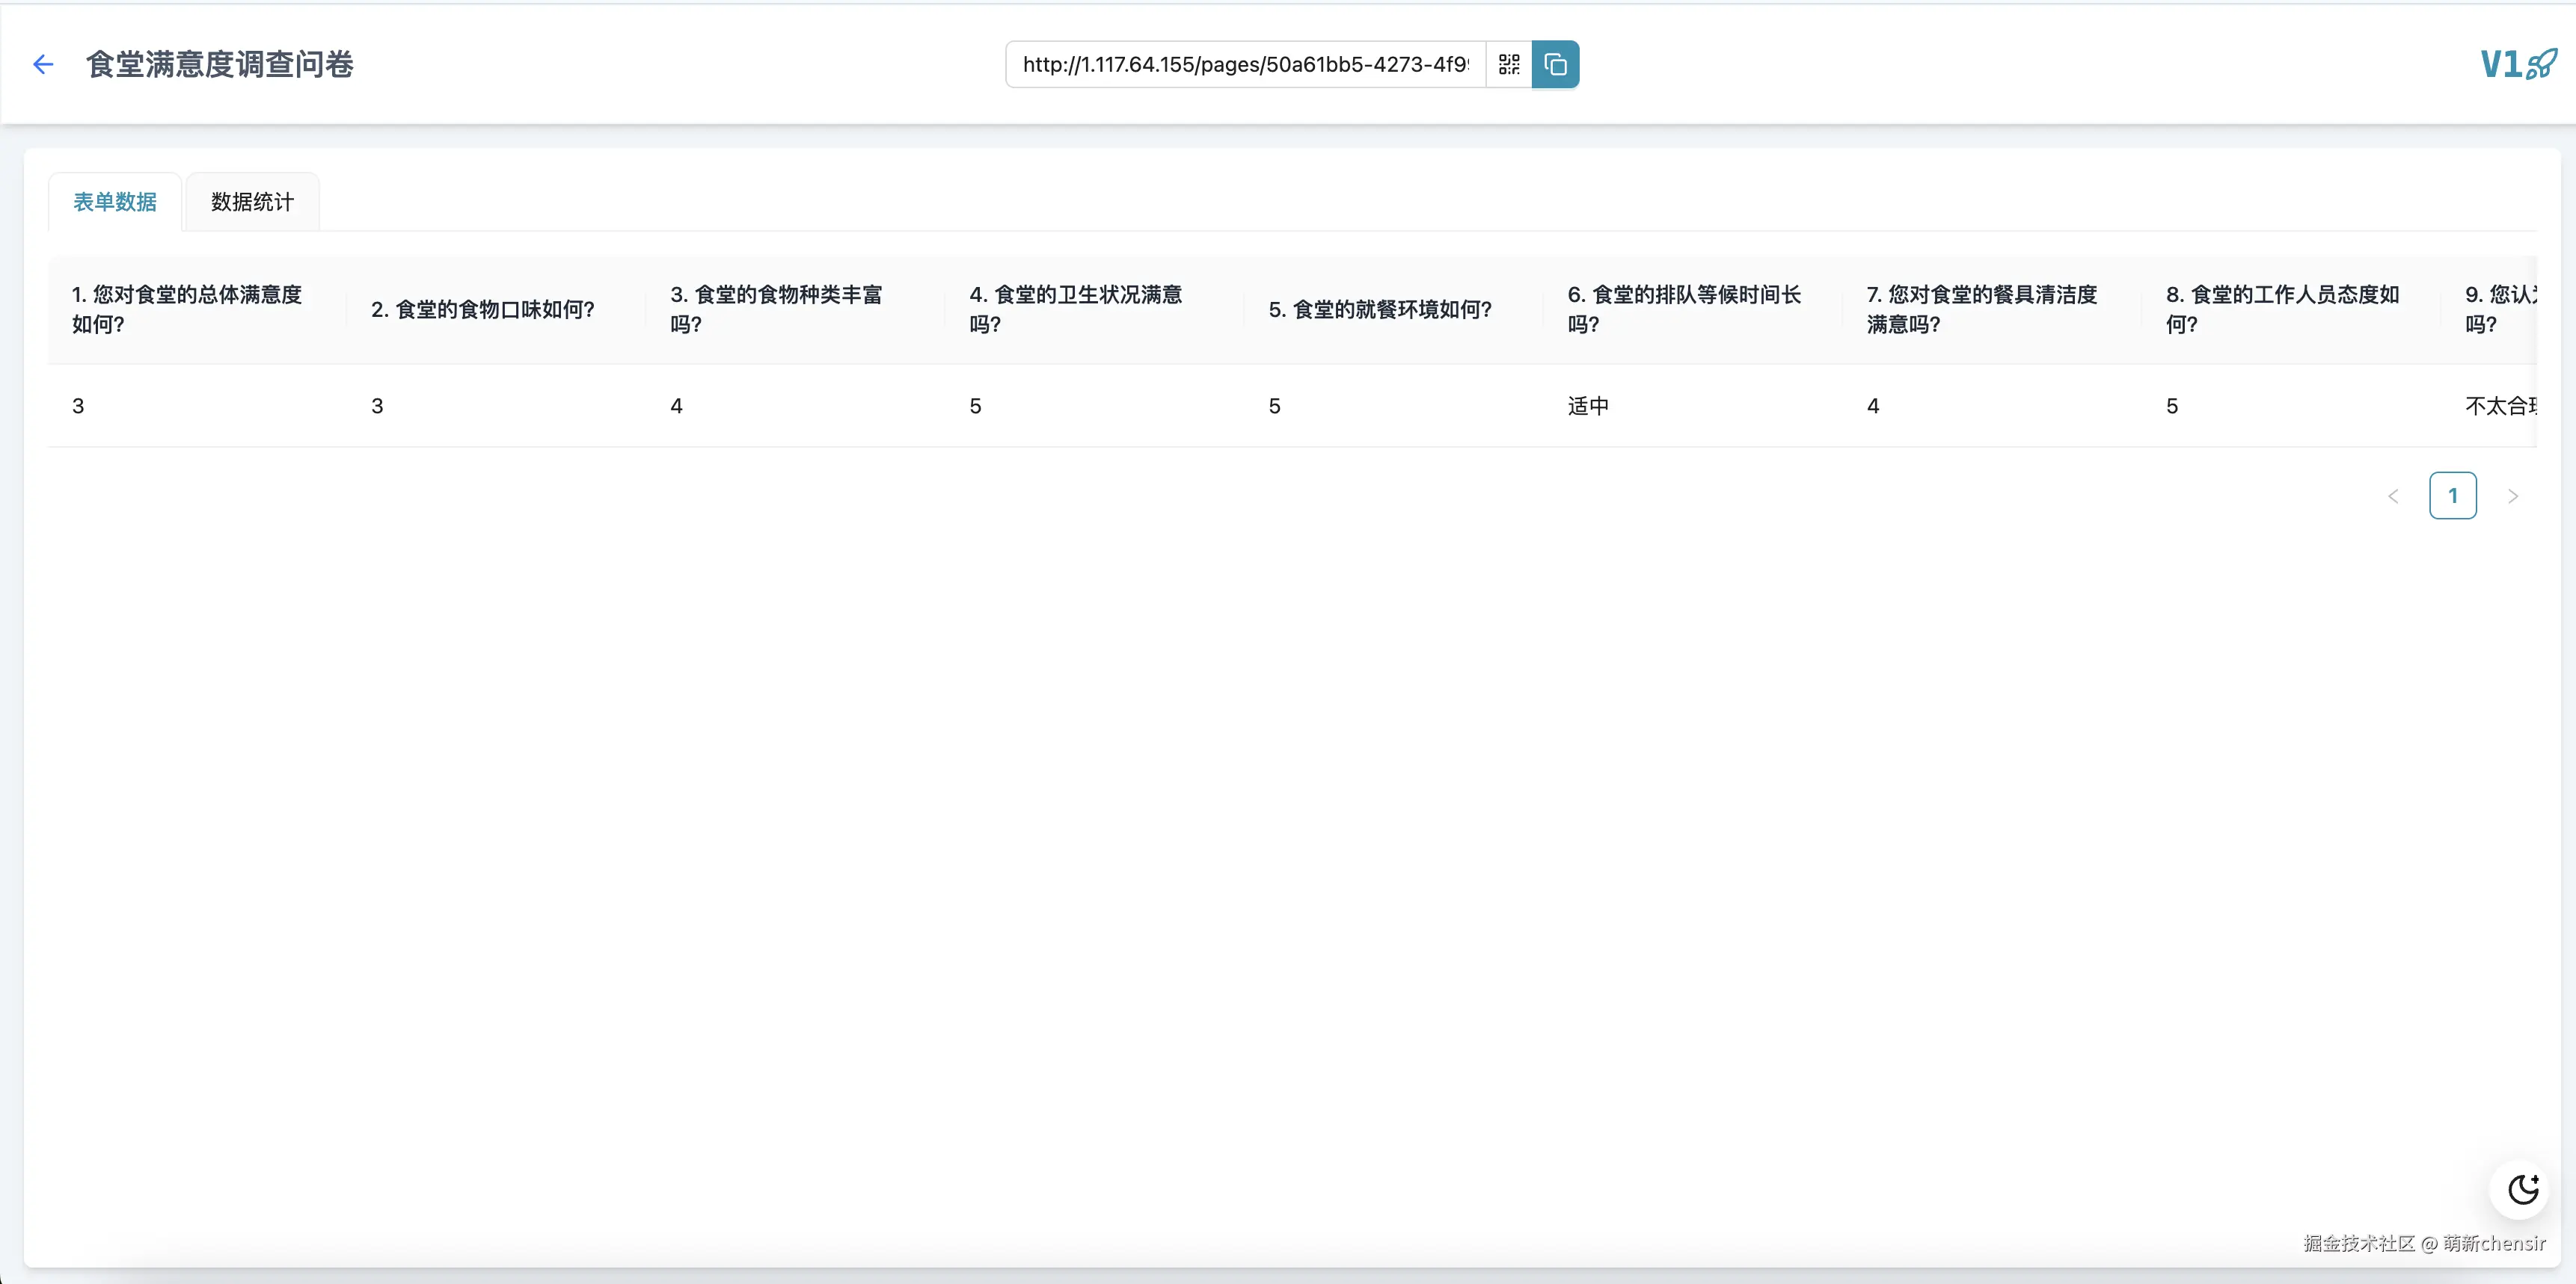
Task: Click the survey URL input field
Action: click(x=1245, y=65)
